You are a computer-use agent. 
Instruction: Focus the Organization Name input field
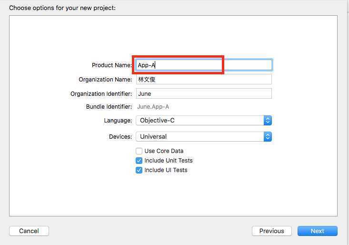[x=204, y=79]
